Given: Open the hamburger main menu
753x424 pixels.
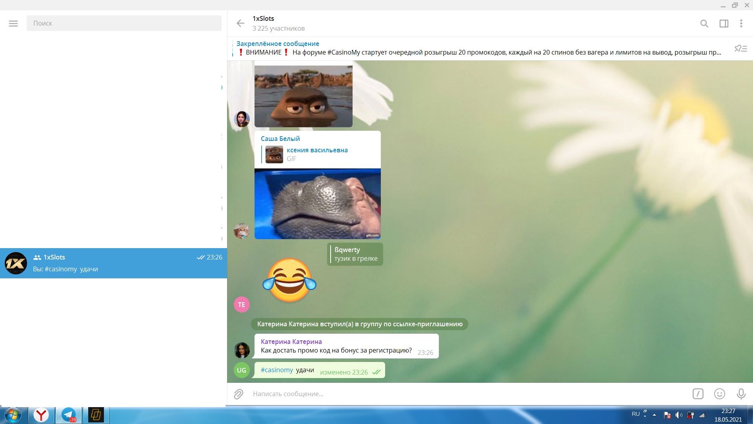Looking at the screenshot, I should tap(13, 24).
